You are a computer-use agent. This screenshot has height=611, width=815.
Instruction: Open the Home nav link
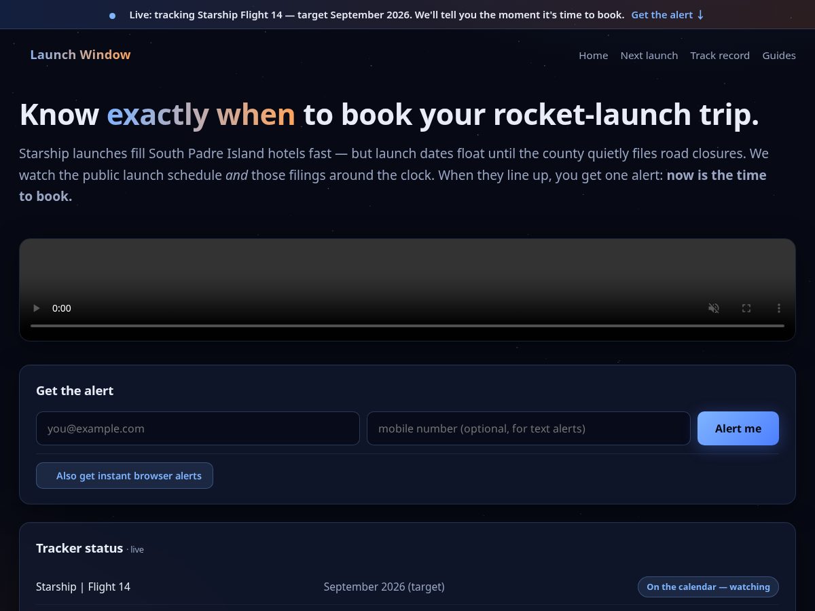(594, 56)
